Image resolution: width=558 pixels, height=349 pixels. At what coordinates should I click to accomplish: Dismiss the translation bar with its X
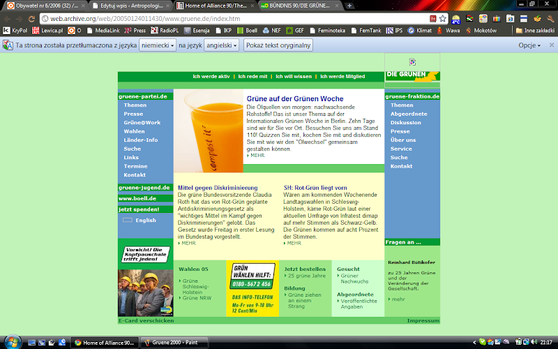click(551, 45)
